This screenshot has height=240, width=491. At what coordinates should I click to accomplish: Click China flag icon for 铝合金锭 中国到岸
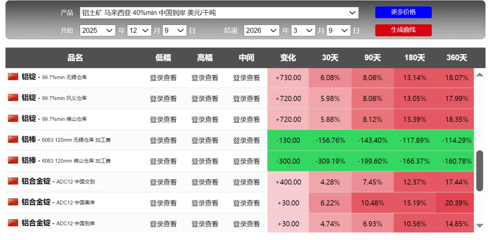pyautogui.click(x=13, y=223)
